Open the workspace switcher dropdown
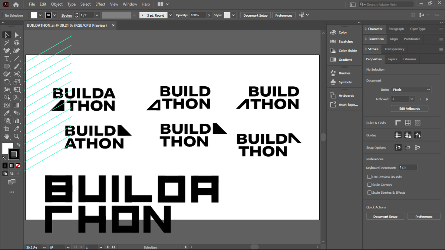Image resolution: width=445 pixels, height=250 pixels. [162, 4]
